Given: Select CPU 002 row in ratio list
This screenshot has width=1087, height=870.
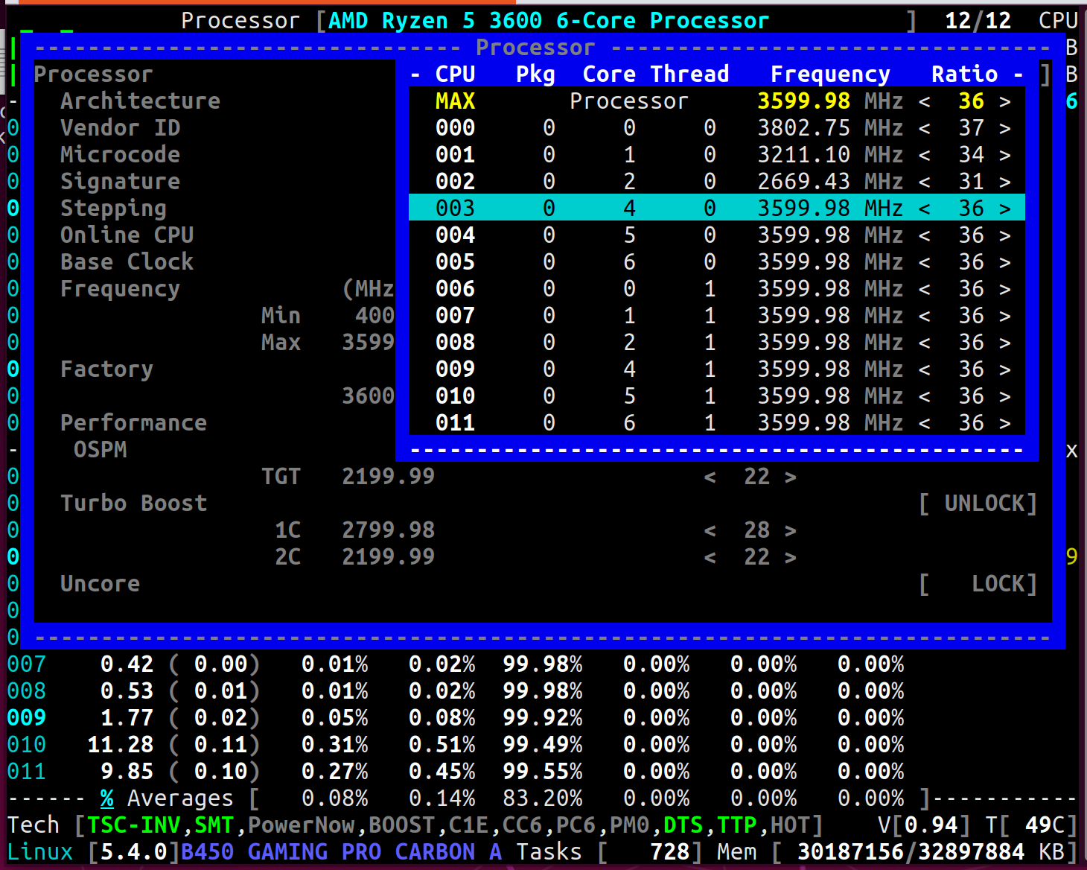Looking at the screenshot, I should point(717,181).
